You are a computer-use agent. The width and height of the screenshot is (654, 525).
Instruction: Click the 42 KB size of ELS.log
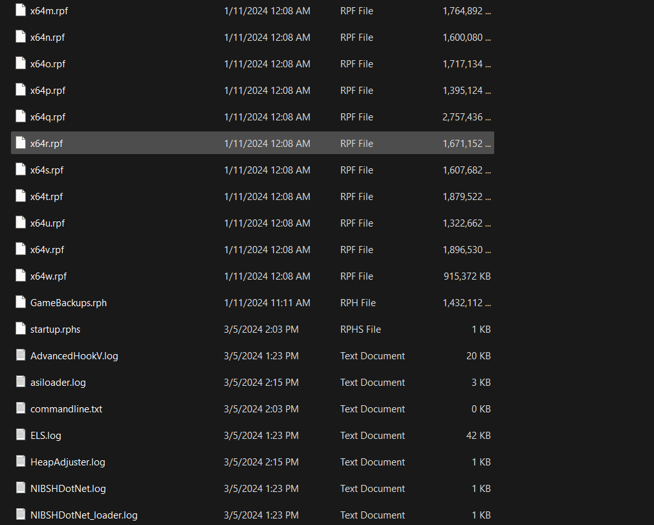click(x=479, y=435)
